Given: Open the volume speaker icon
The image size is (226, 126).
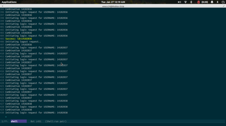Looking at the screenshot, I should 179,2.
